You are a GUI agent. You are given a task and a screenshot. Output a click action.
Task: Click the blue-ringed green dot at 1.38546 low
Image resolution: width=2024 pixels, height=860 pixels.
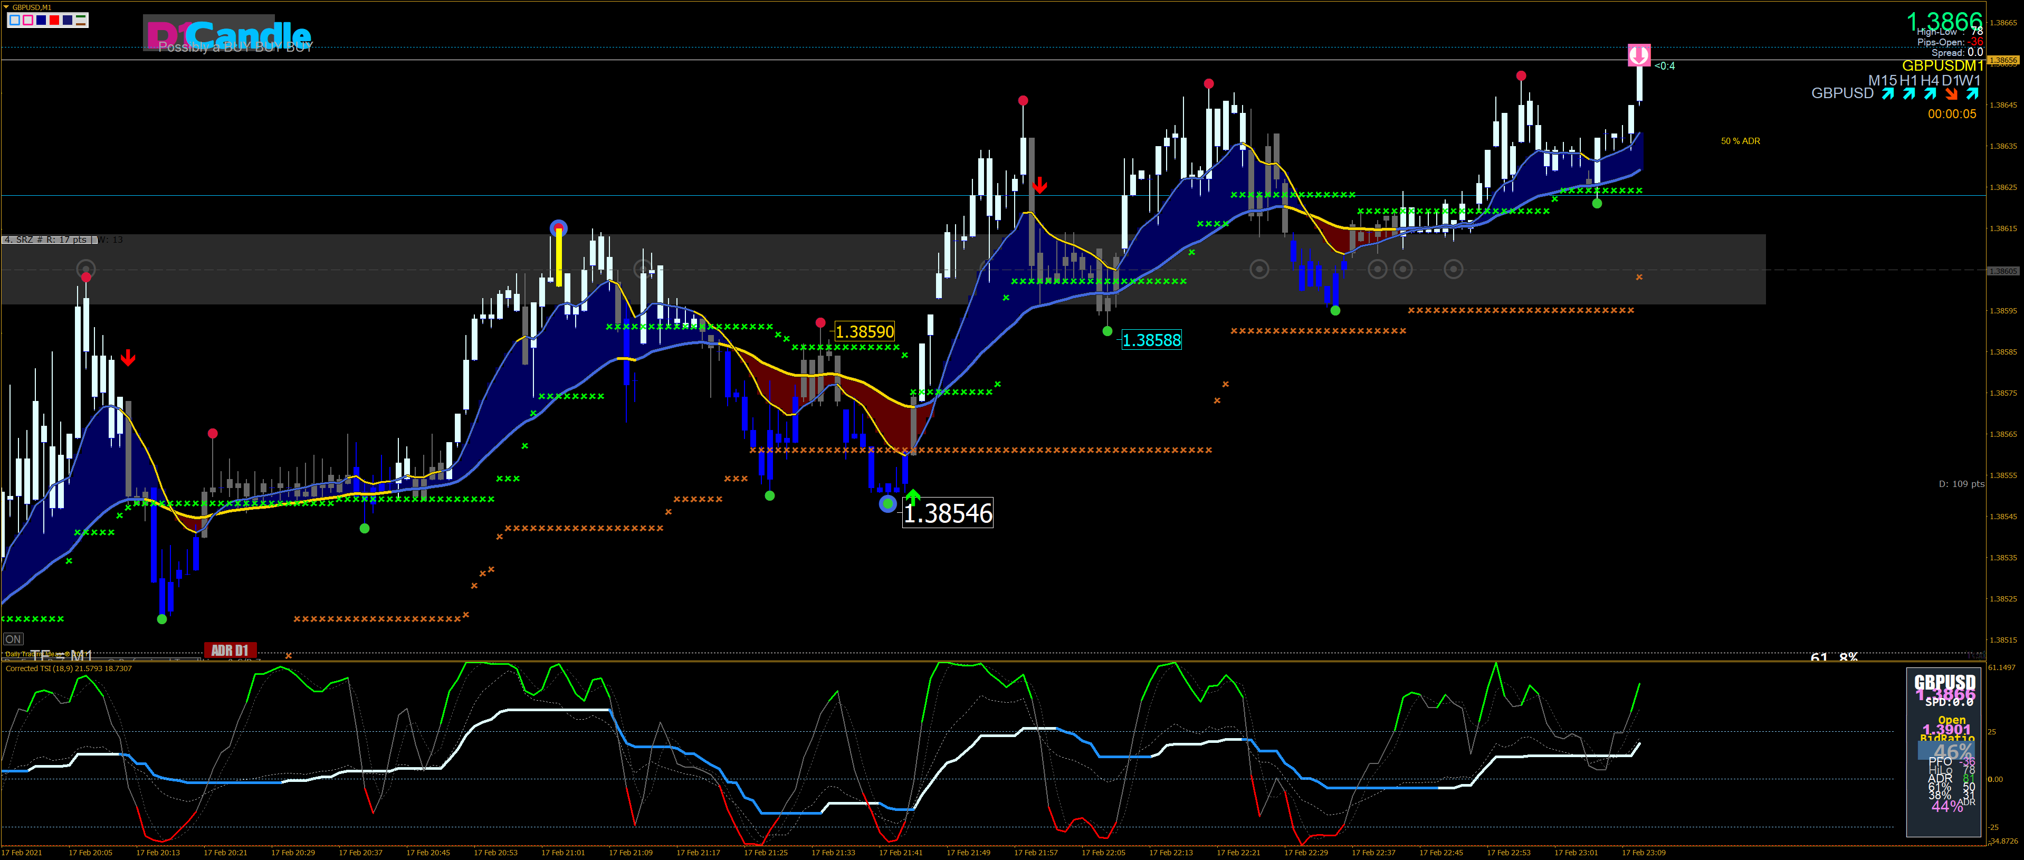888,503
